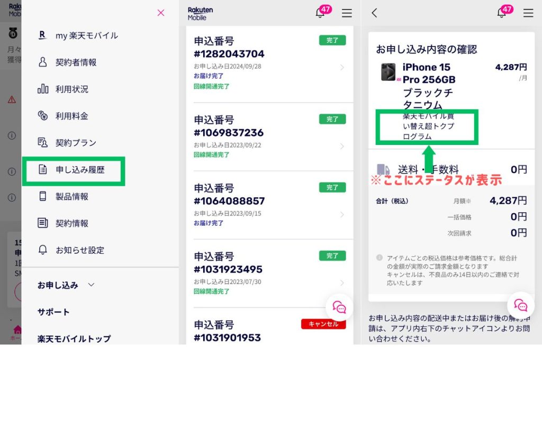Open my 楽天モバイル from the menu

click(86, 35)
